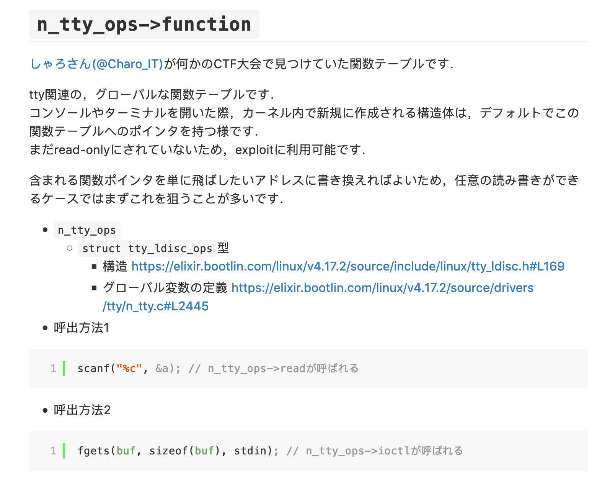
Task: Click the 呼出方法1 bullet text
Action: tap(82, 328)
